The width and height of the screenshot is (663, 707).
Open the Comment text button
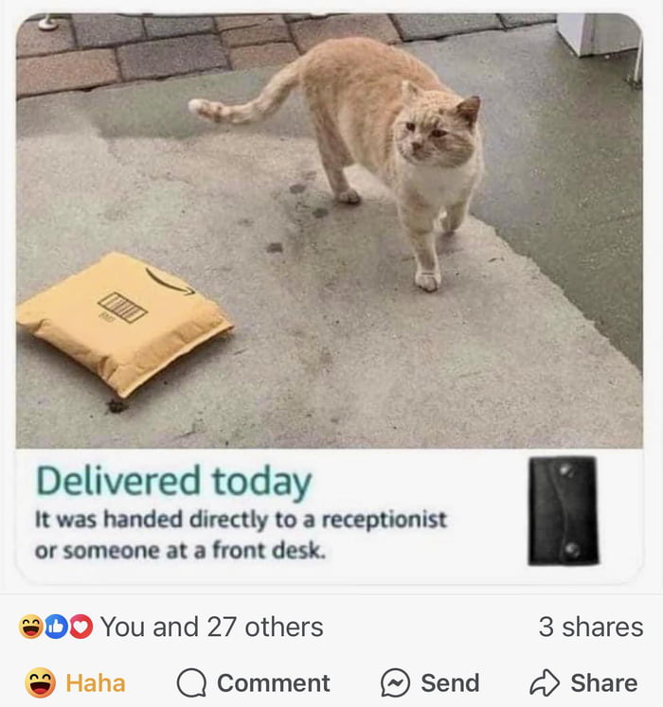pos(273,682)
